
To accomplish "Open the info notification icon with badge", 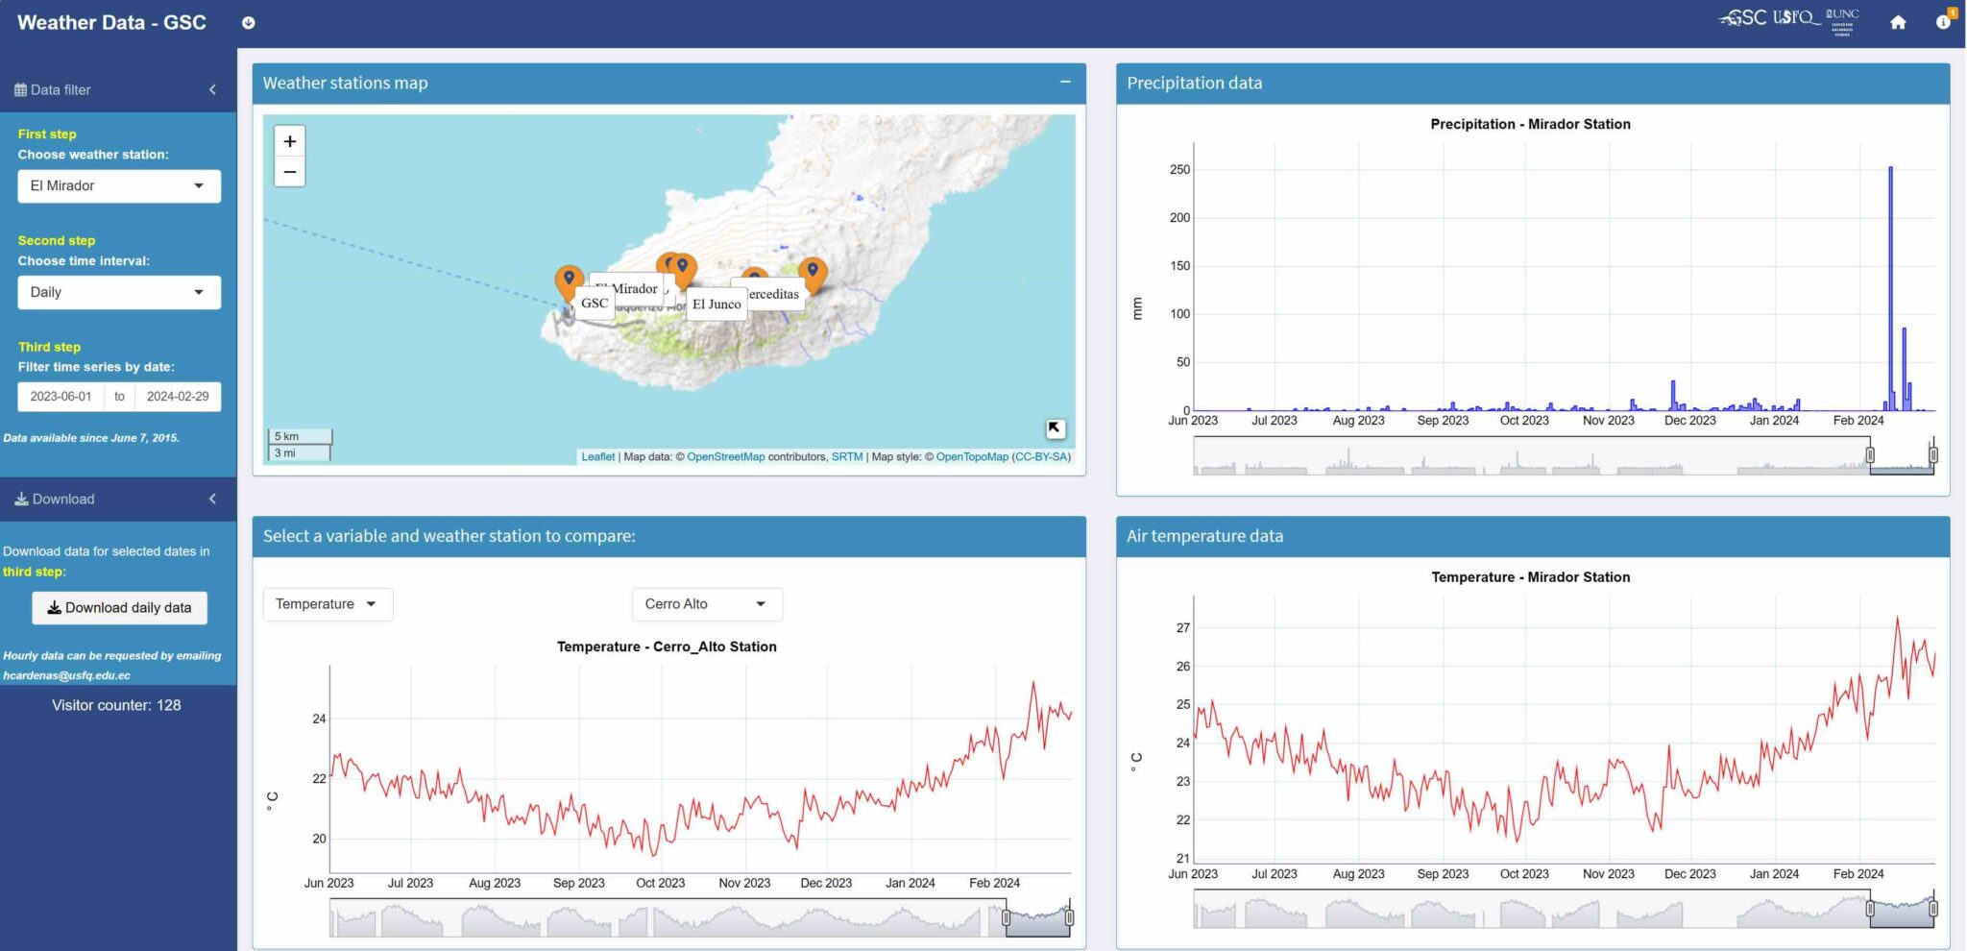I will tap(1942, 21).
